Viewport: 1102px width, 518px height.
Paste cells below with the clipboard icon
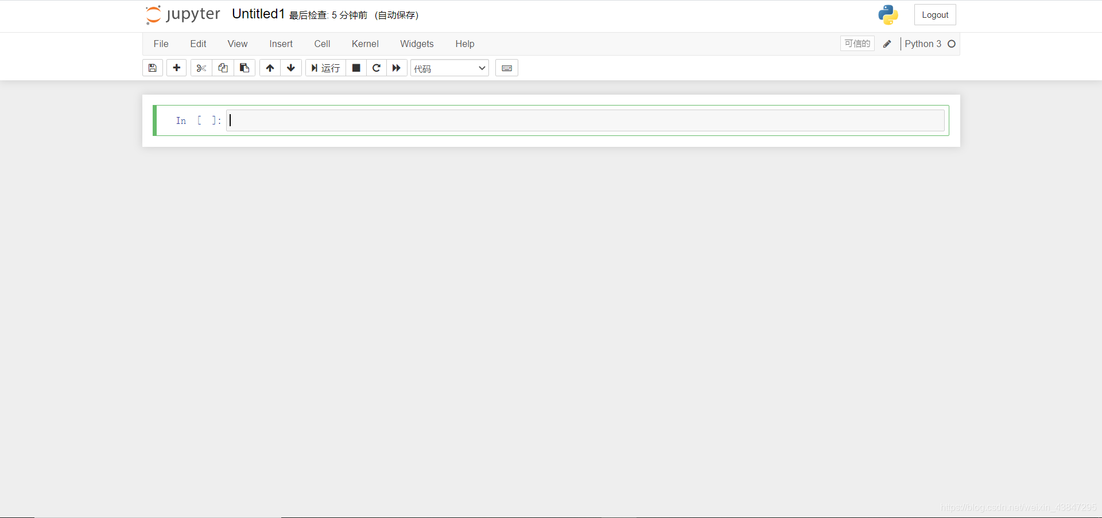(x=245, y=68)
